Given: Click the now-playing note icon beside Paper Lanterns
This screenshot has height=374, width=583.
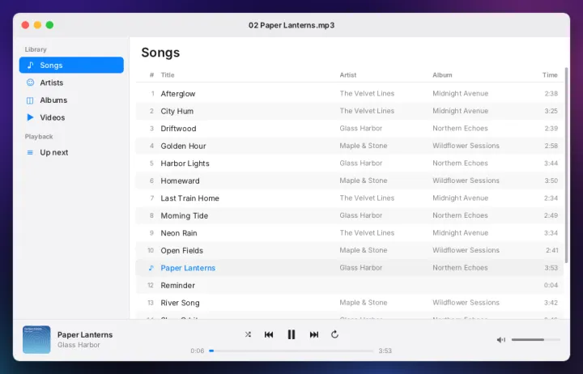Looking at the screenshot, I should tap(151, 268).
